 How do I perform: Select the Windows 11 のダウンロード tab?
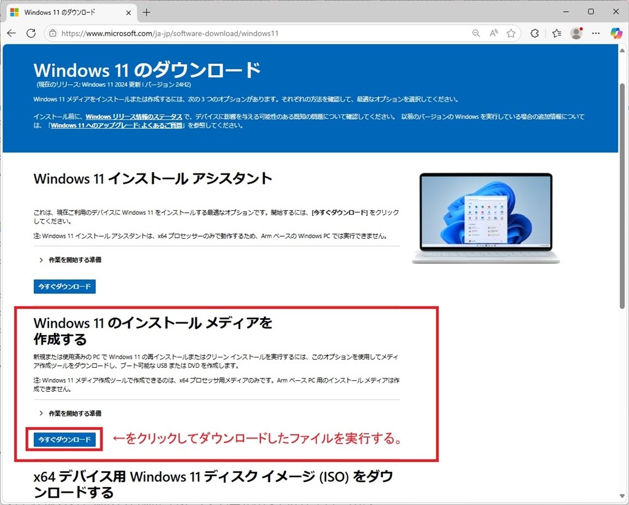(71, 12)
